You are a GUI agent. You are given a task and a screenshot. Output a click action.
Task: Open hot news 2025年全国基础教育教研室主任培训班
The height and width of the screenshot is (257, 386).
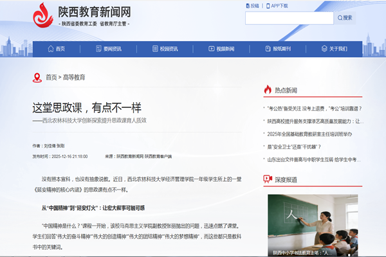click(x=309, y=134)
